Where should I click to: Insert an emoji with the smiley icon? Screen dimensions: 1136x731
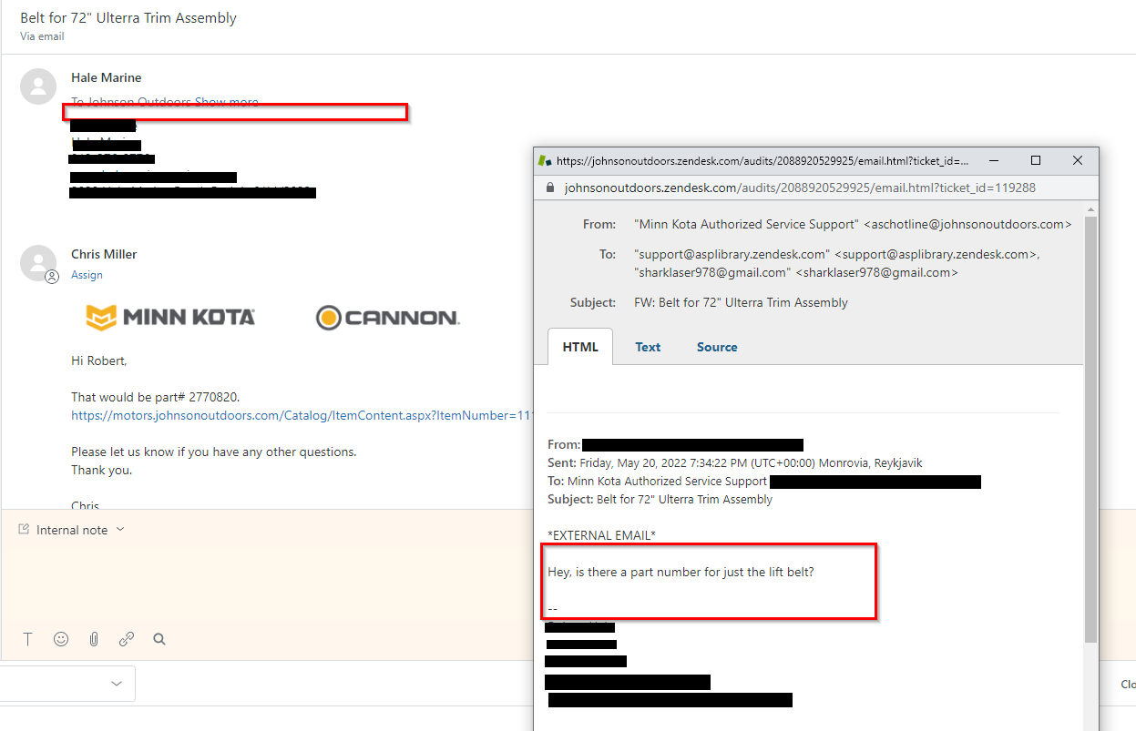coord(61,639)
